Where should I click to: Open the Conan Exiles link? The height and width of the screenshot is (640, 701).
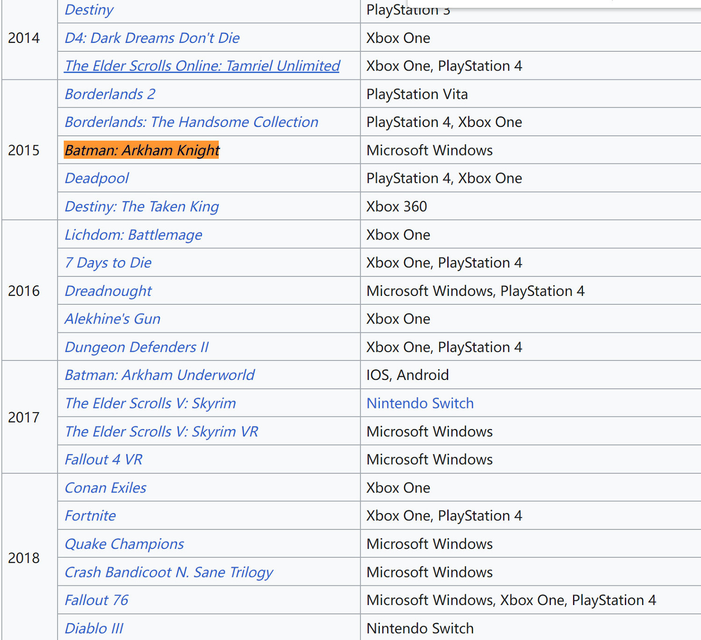(105, 488)
